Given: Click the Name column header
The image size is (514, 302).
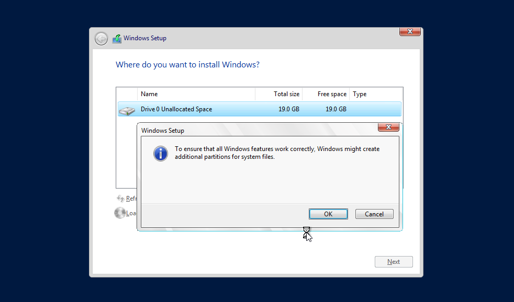Looking at the screenshot, I should (x=196, y=94).
